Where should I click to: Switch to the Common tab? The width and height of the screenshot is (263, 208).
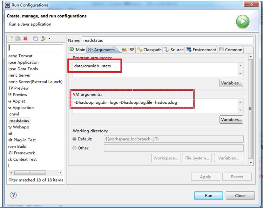coord(231,49)
